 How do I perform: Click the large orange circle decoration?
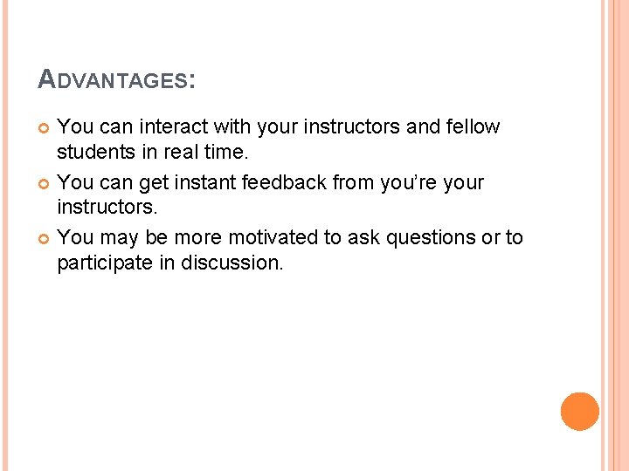(x=580, y=412)
